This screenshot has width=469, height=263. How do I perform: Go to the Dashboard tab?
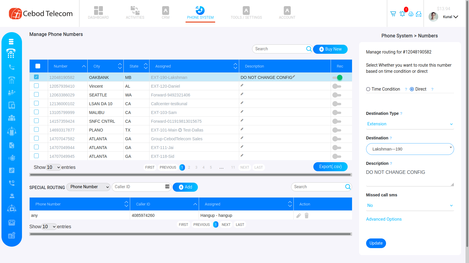click(x=98, y=13)
